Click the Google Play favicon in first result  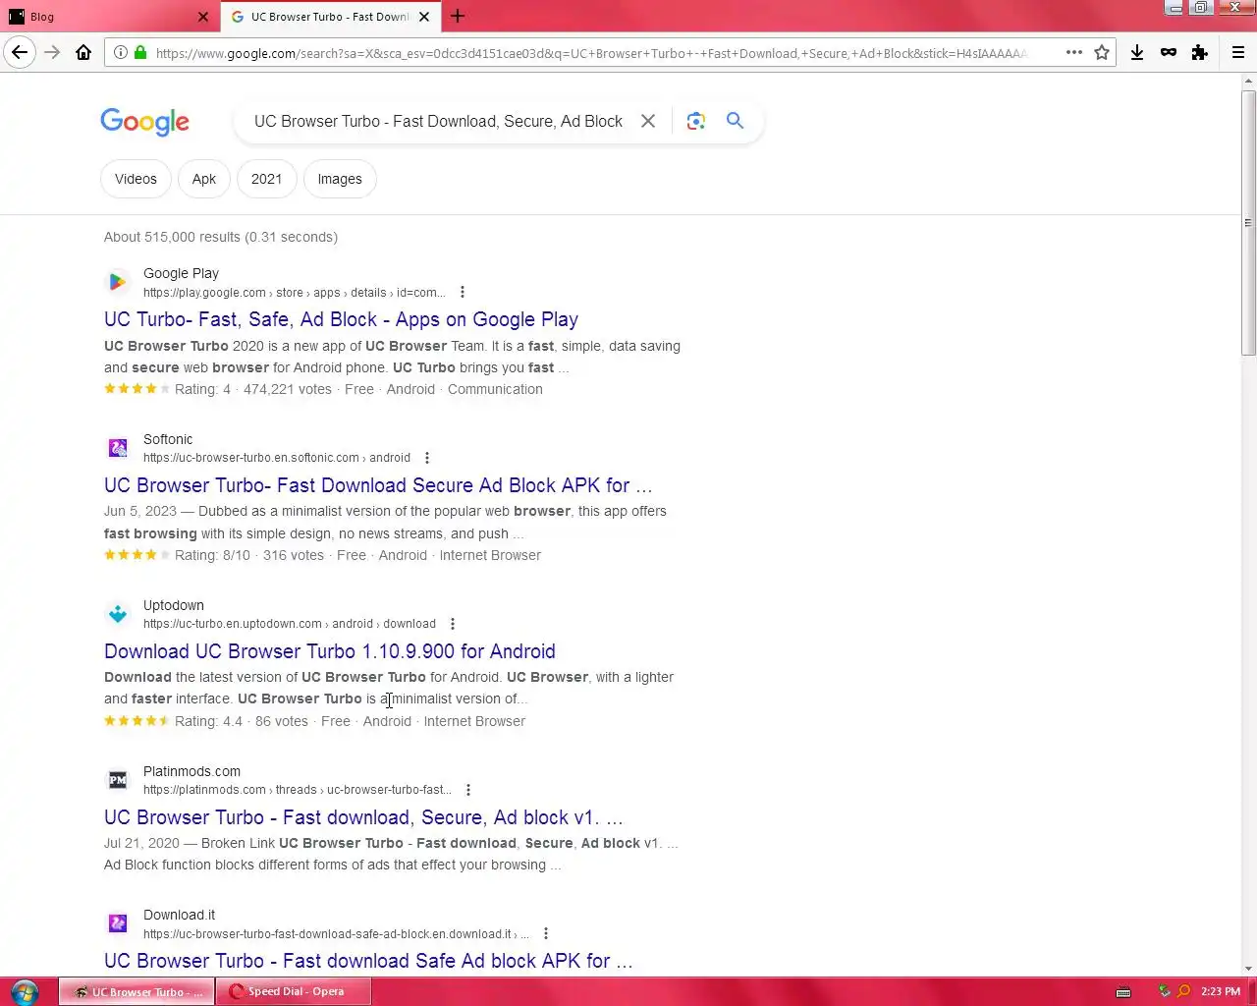[x=118, y=283]
